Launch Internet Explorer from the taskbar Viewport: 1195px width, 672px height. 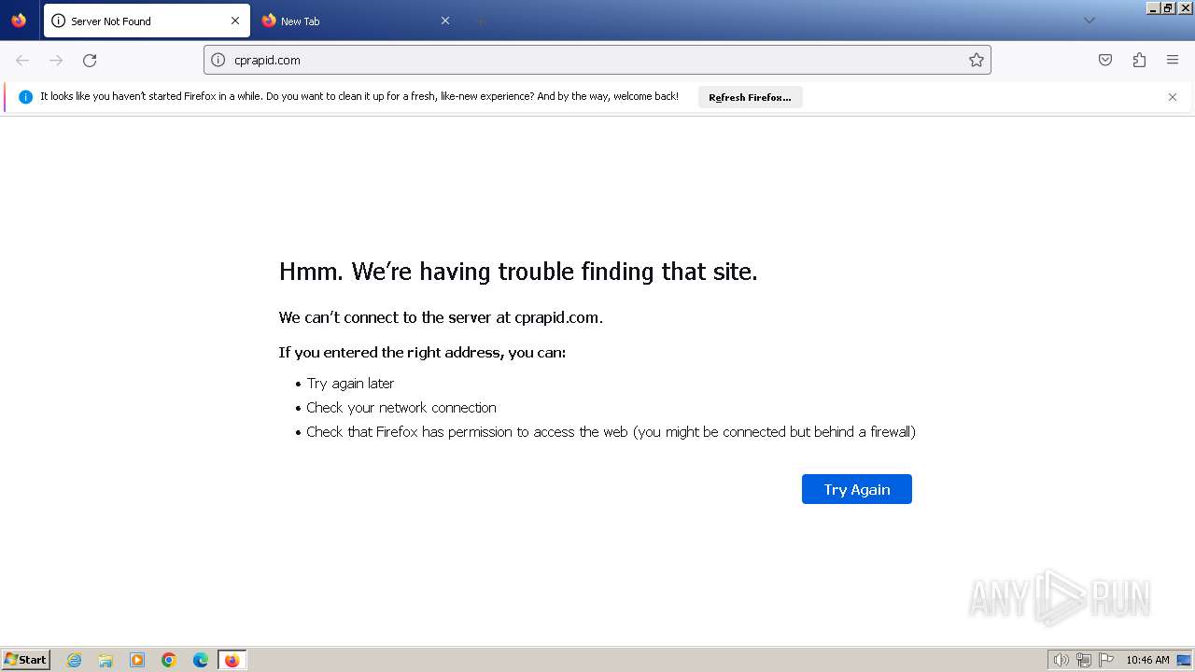(75, 660)
